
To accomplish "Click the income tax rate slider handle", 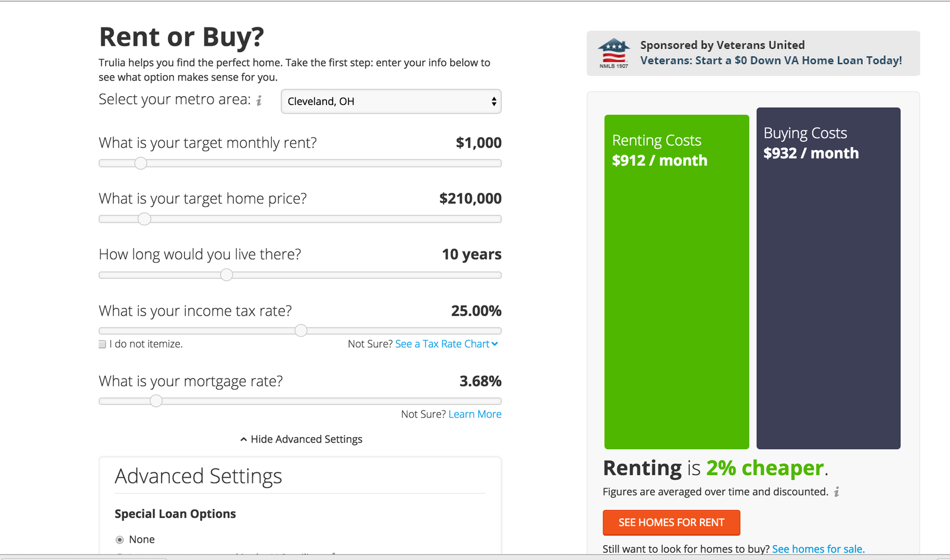I will tap(301, 330).
